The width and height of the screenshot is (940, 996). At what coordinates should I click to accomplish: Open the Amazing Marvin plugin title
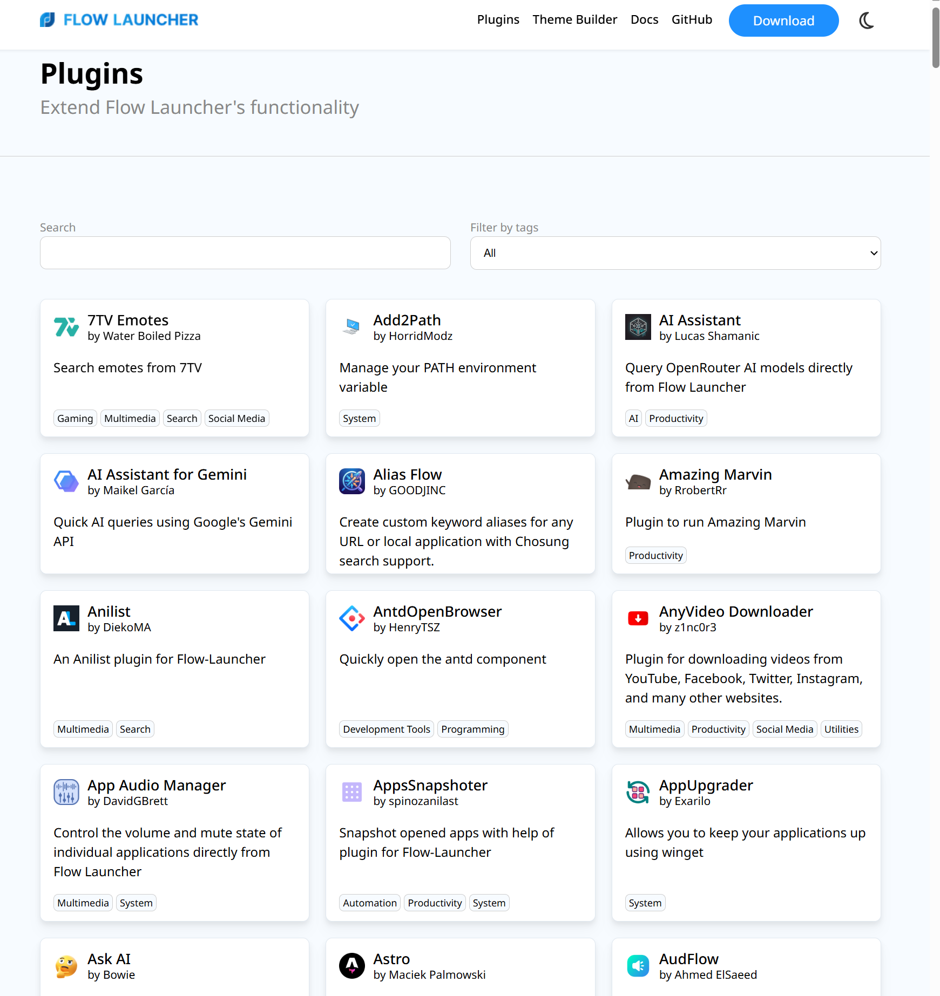click(715, 474)
